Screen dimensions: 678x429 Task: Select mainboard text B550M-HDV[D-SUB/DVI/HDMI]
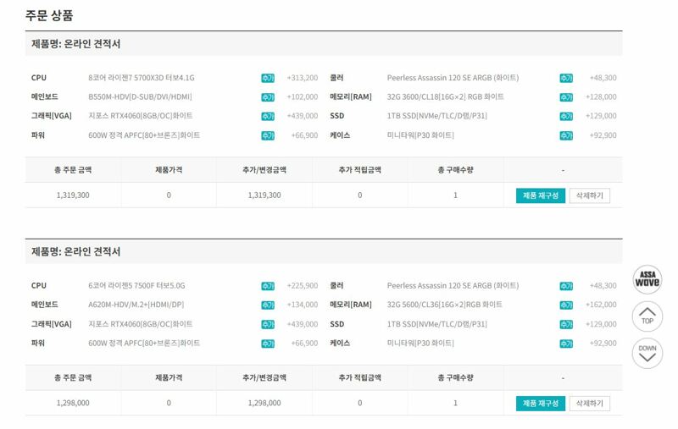tap(140, 97)
